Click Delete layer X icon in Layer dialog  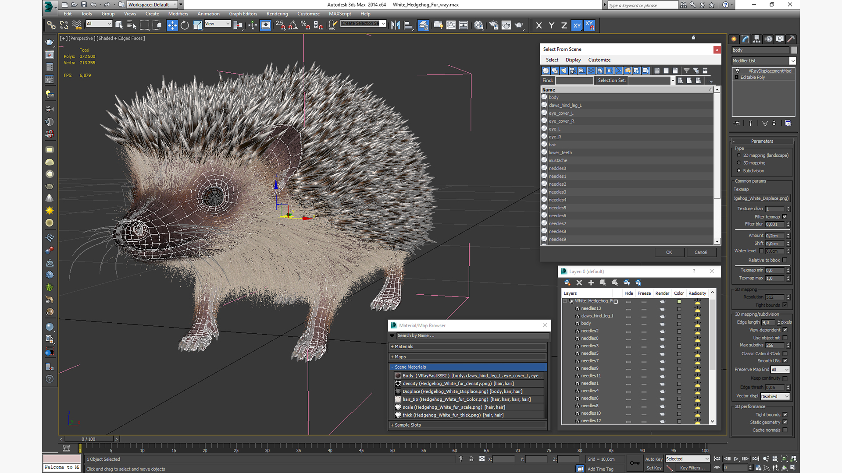[579, 282]
